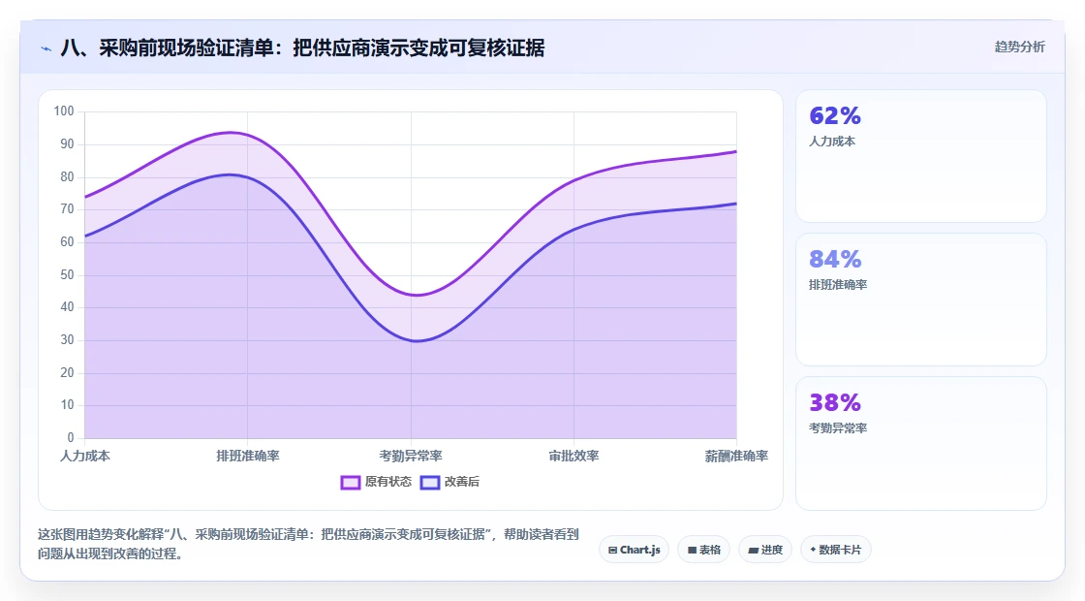Toggle the 原有状态 legend swatch
The image size is (1085, 601).
350,482
